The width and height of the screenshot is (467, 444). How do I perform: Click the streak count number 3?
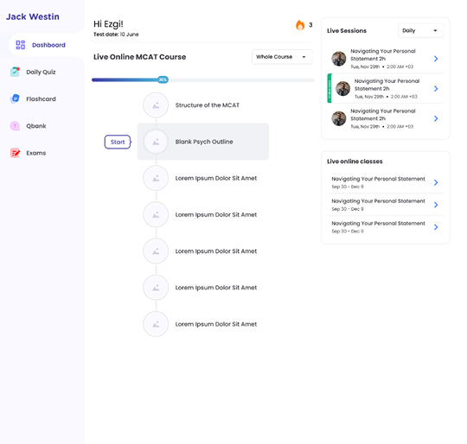click(310, 25)
